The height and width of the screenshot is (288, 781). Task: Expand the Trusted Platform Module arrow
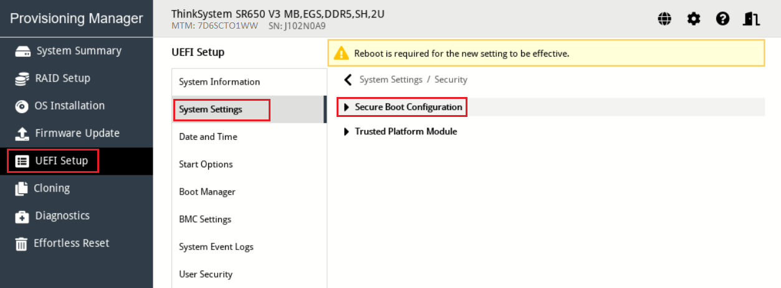point(347,132)
